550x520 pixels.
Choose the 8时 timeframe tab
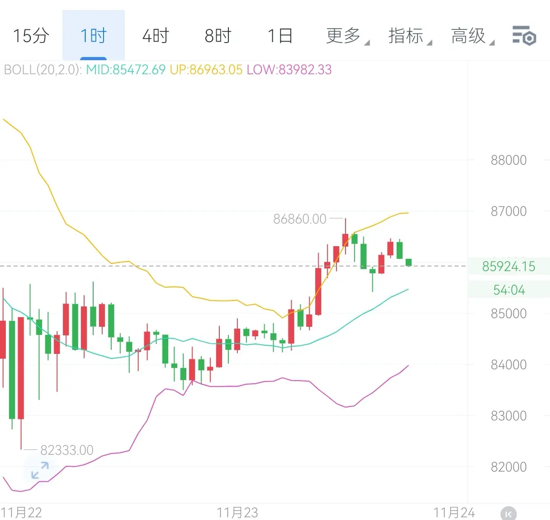click(x=218, y=36)
